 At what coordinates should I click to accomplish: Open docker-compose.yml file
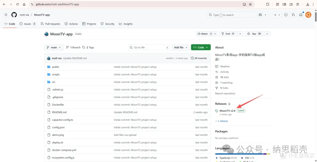click(x=64, y=150)
